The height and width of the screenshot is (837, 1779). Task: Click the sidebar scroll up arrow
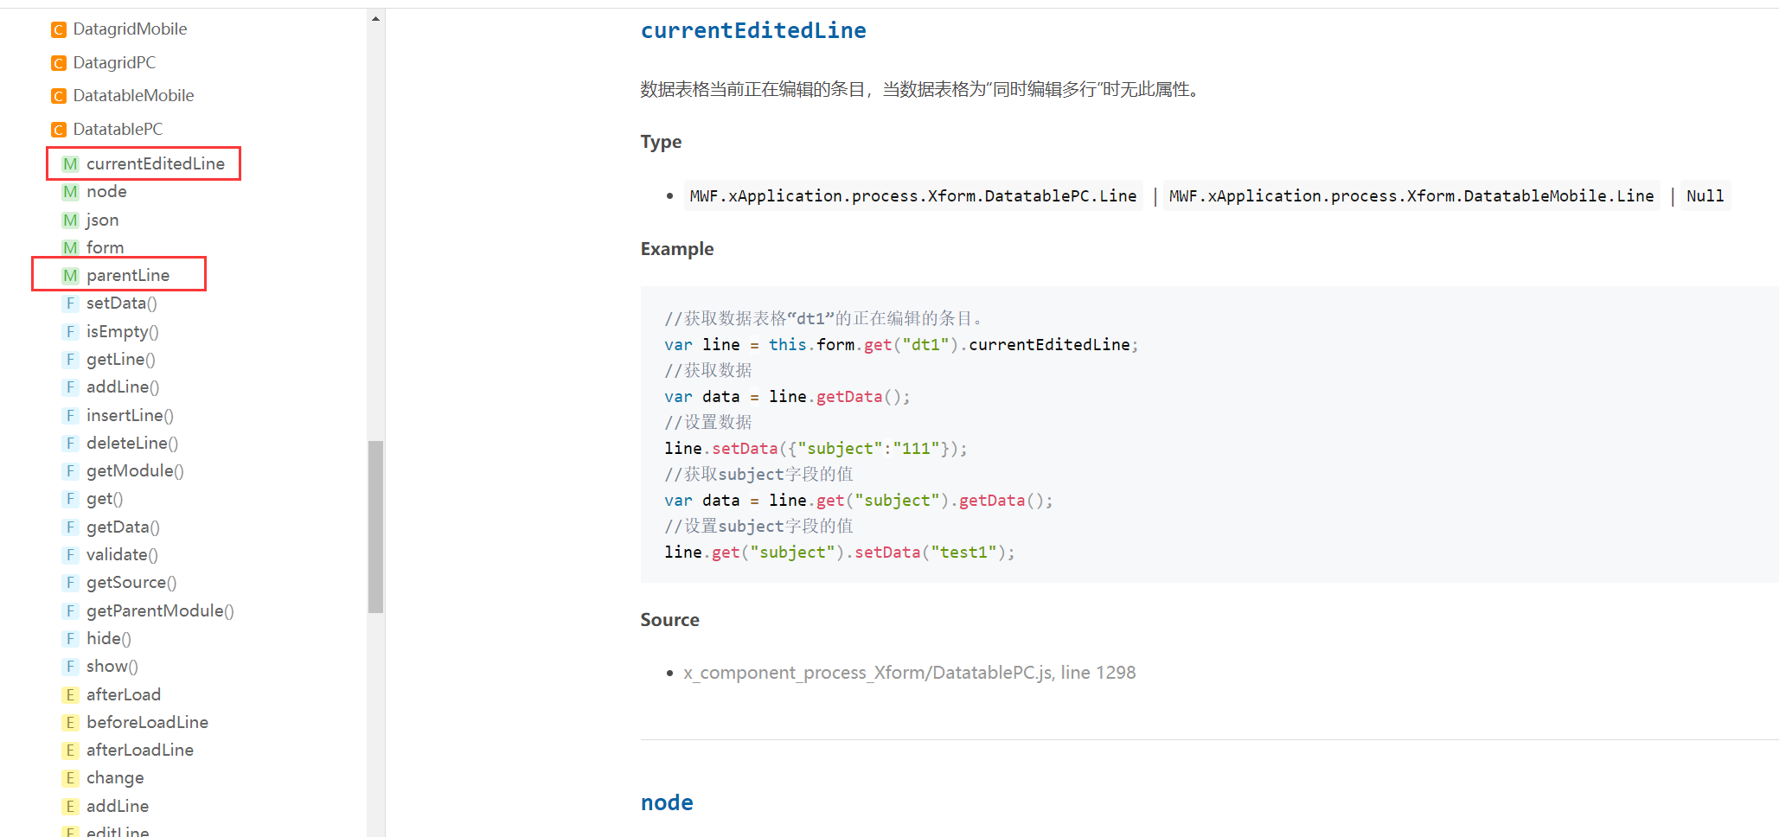tap(375, 18)
